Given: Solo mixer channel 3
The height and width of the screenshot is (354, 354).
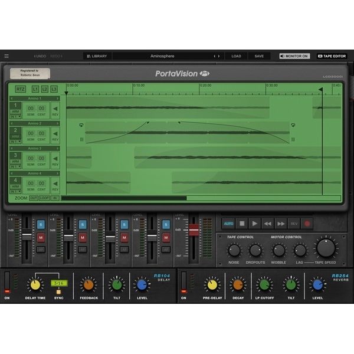Looking at the screenshot, I should 124,225.
